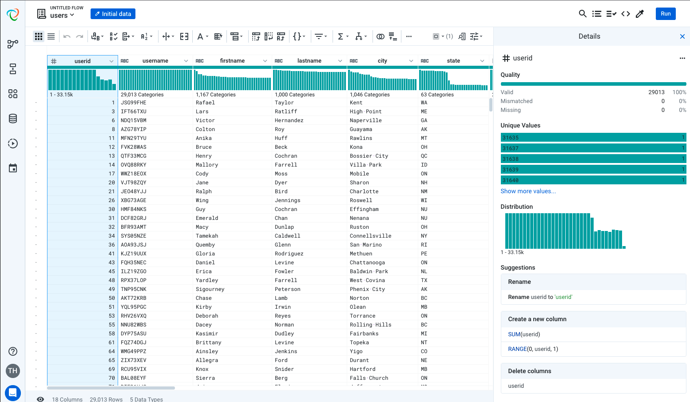Open the database connections sidebar icon
The height and width of the screenshot is (402, 690).
[x=12, y=119]
